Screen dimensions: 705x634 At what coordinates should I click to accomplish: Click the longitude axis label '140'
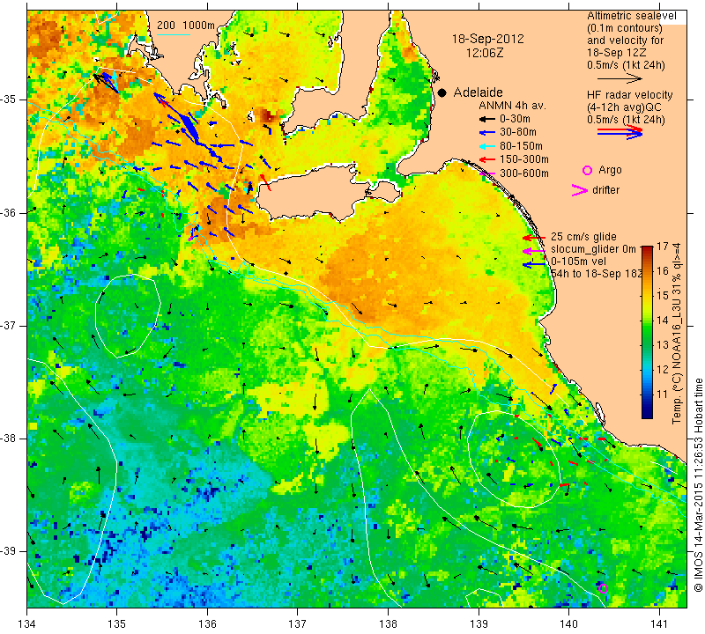pyautogui.click(x=568, y=623)
